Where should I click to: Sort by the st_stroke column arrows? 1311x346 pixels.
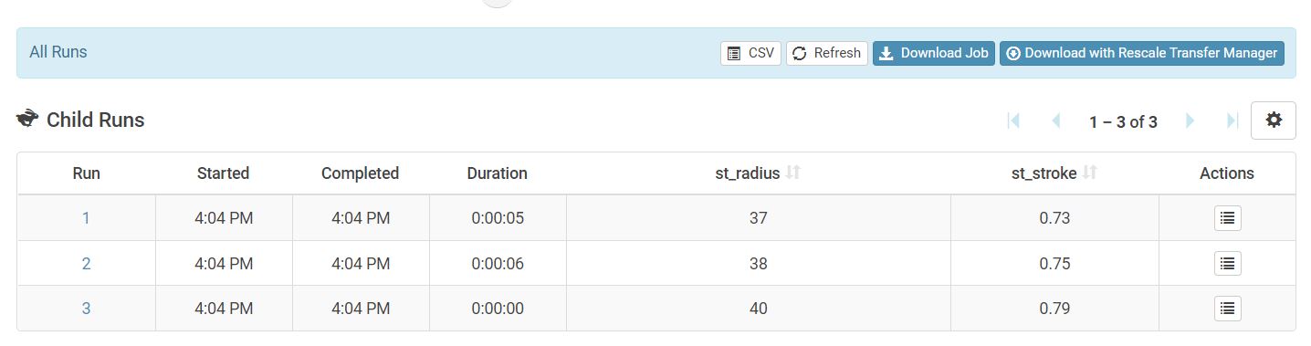[1088, 173]
